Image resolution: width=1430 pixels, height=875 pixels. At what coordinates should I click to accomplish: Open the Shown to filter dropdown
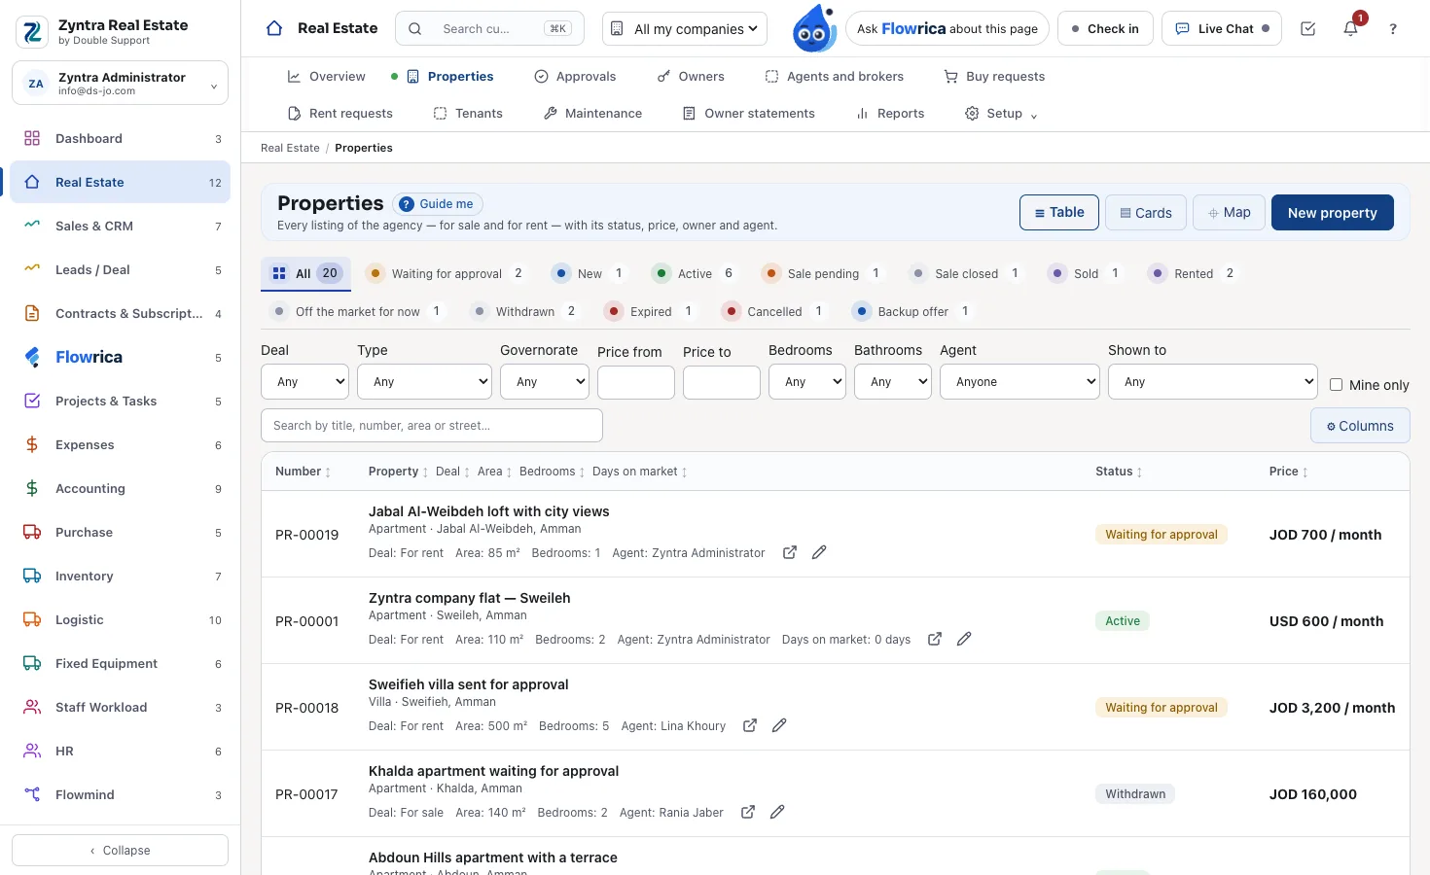click(1213, 382)
